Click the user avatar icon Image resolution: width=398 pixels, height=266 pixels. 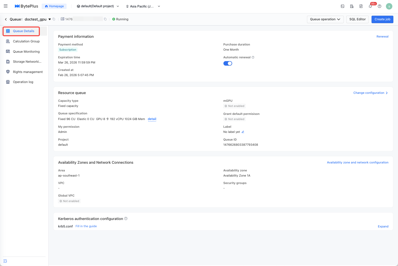389,6
